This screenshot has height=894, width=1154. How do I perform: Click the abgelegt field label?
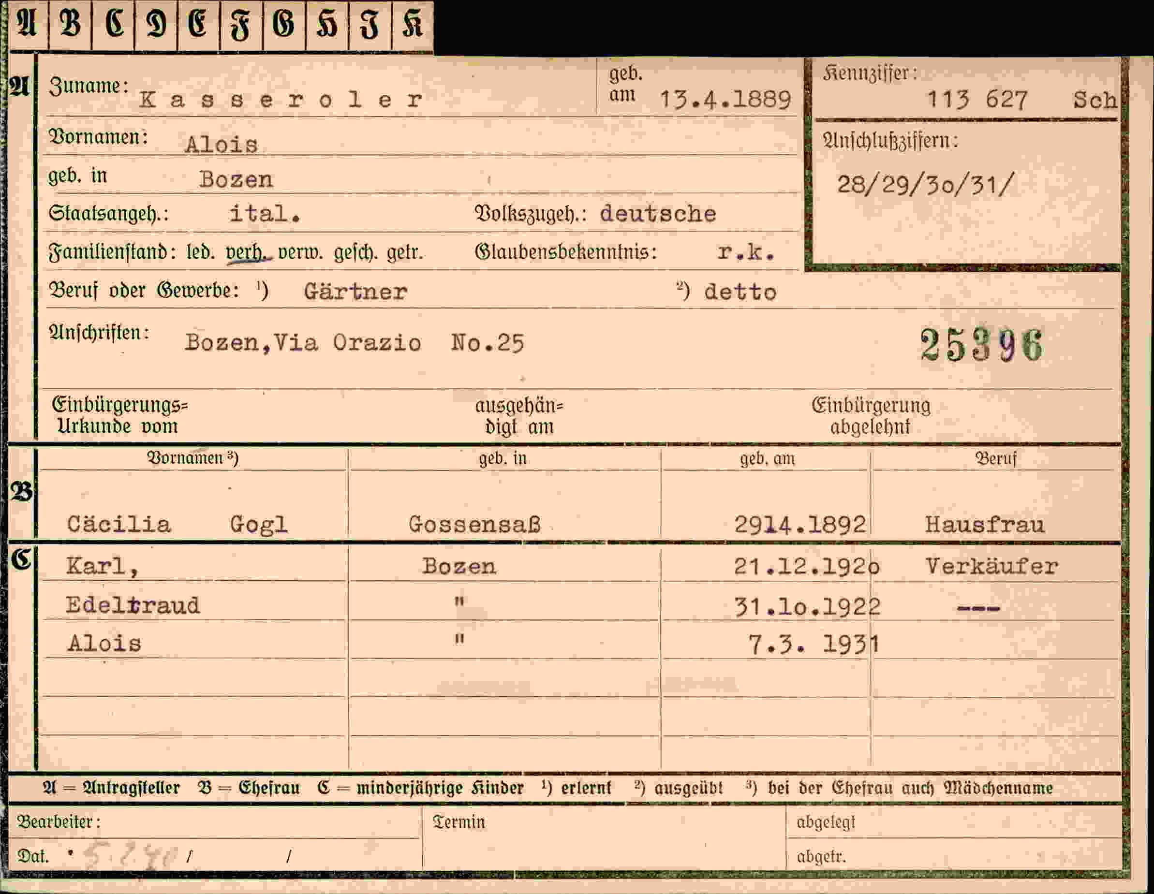(825, 822)
